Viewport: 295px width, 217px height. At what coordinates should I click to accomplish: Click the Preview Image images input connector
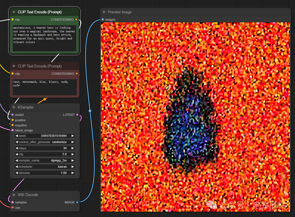(103, 20)
